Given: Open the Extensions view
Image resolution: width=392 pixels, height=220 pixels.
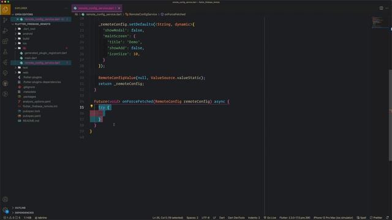Looking at the screenshot, I should [6, 41].
